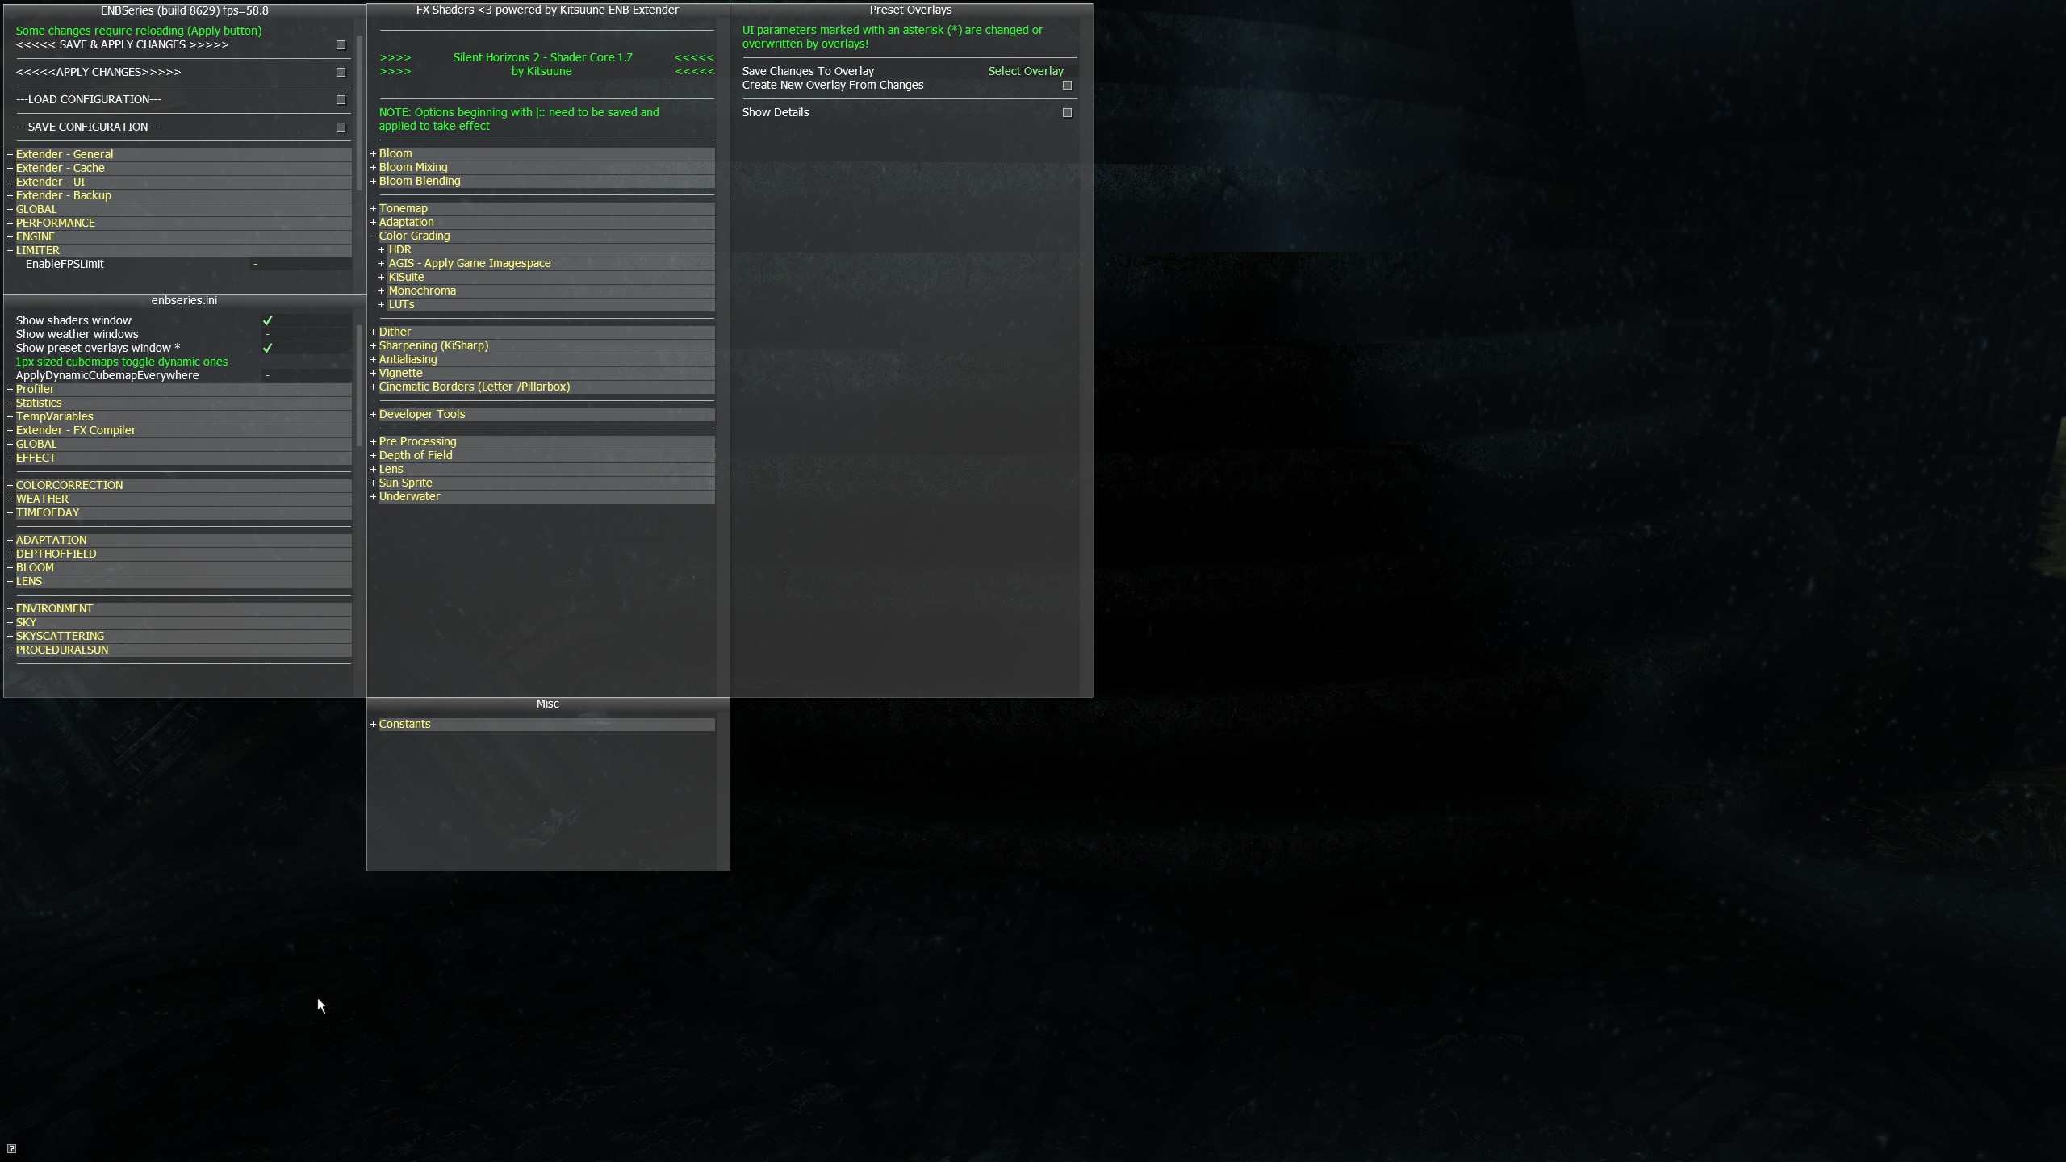The height and width of the screenshot is (1162, 2066).
Task: Expand Statistics section
Action: coord(179,403)
